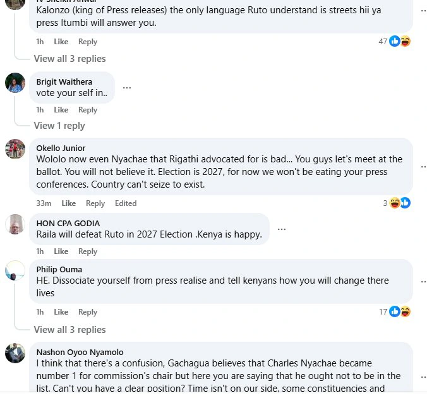427x398 pixels.
Task: Click HON CPA GODIA's avatar
Action: pos(15,224)
